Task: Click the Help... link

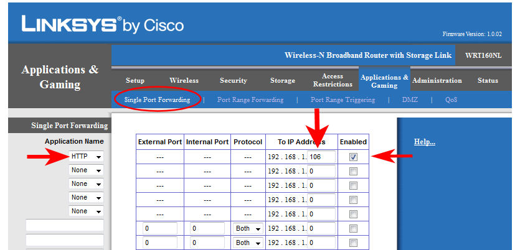Action: 424,142
